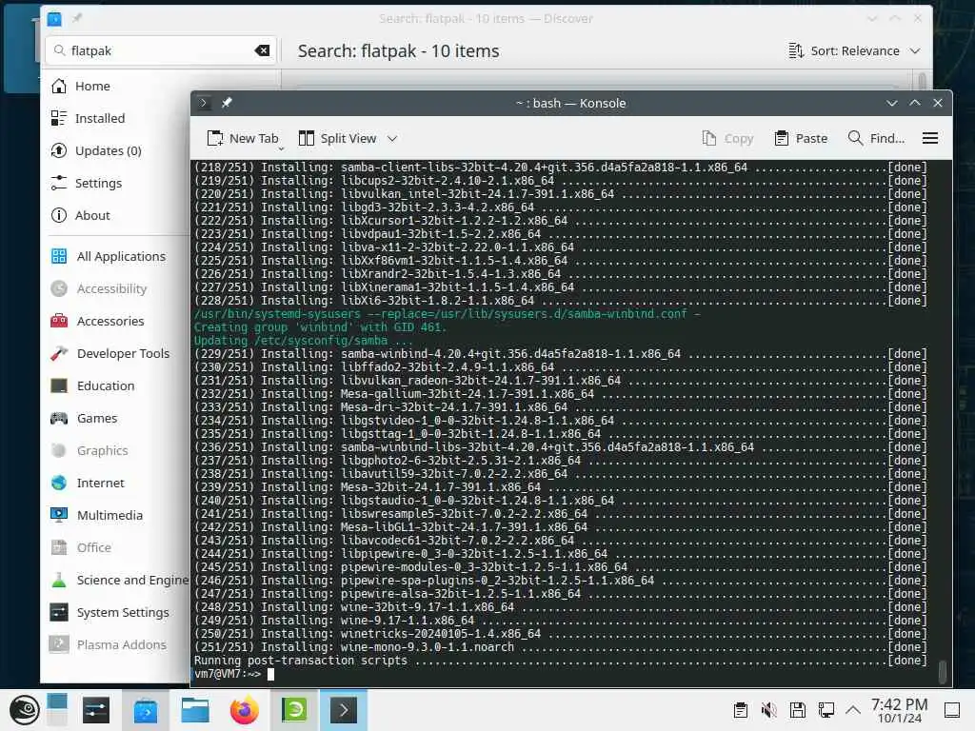Open Split View in Konsole toolbar
Image resolution: width=975 pixels, height=731 pixels.
click(338, 138)
